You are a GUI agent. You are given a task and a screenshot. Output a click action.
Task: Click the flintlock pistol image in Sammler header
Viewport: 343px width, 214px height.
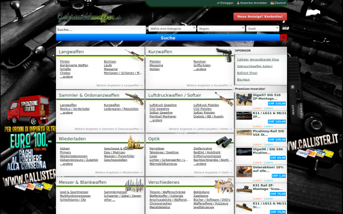[x=134, y=99]
